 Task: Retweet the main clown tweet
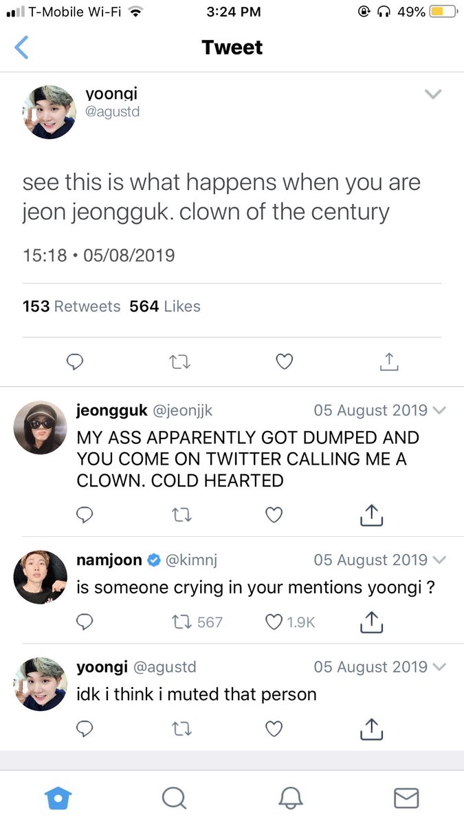179,361
